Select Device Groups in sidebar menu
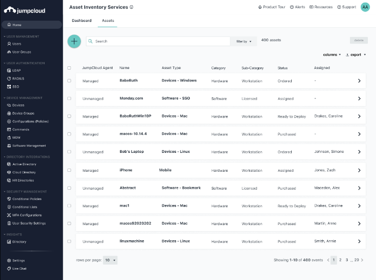 coord(23,113)
